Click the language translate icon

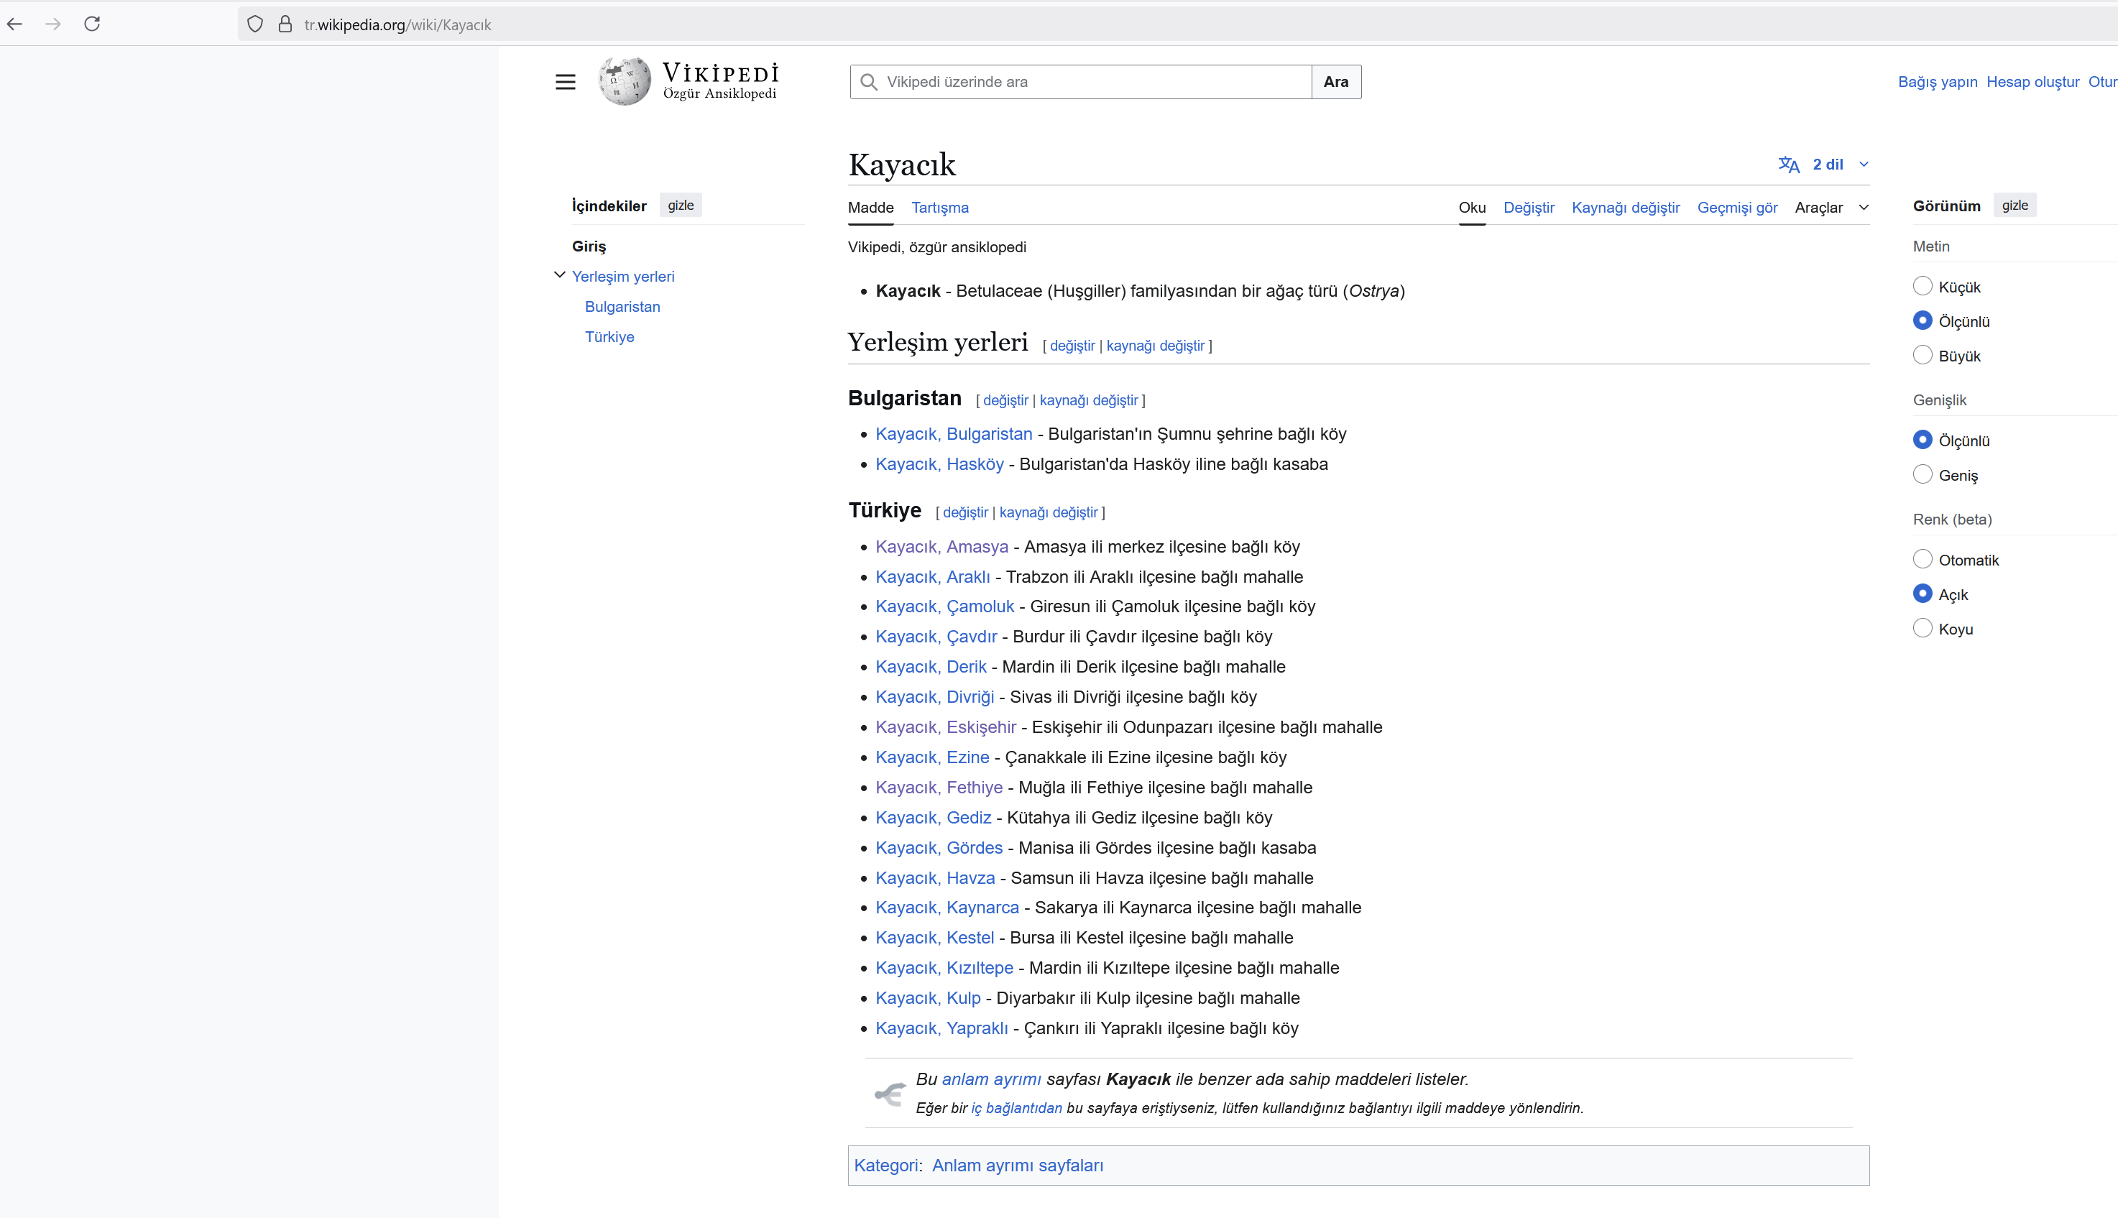tap(1788, 165)
